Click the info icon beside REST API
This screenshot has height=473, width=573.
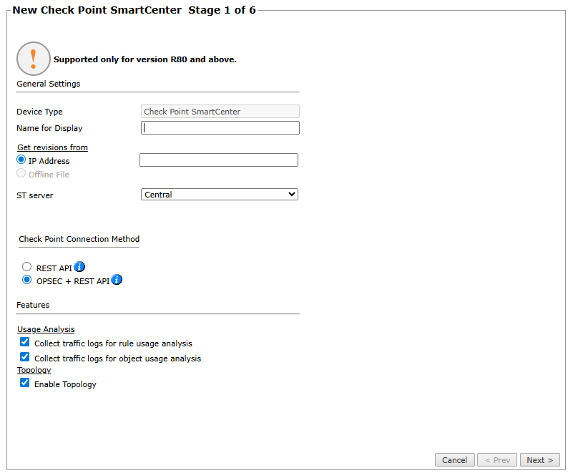[79, 267]
